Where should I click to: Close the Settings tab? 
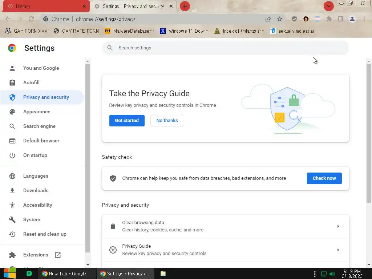(171, 6)
